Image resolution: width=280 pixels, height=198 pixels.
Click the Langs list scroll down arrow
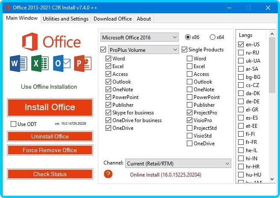[x=272, y=179]
